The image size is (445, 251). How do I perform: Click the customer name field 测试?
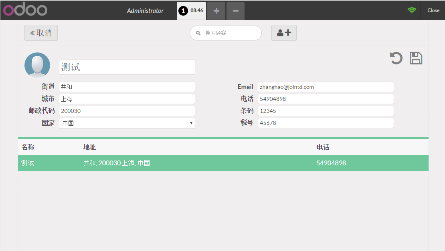tap(127, 67)
